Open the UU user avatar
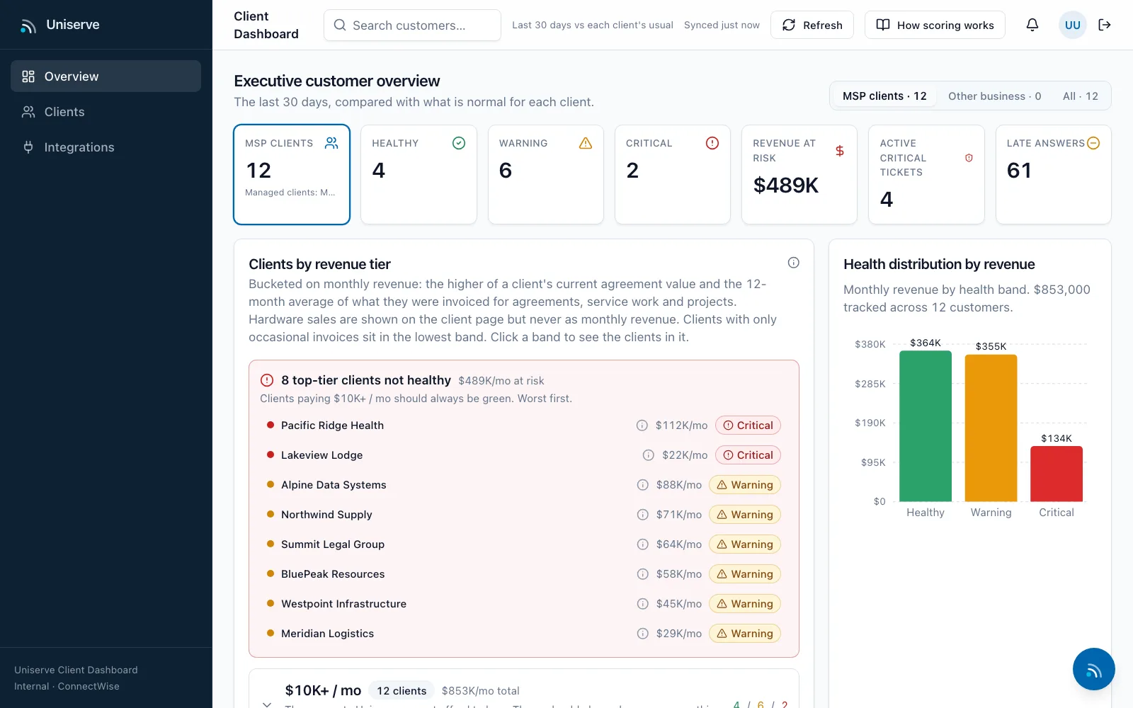Viewport: 1133px width, 708px height. (x=1073, y=25)
